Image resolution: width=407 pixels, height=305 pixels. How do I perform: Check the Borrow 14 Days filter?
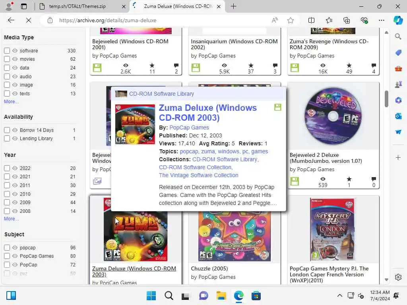click(7, 130)
